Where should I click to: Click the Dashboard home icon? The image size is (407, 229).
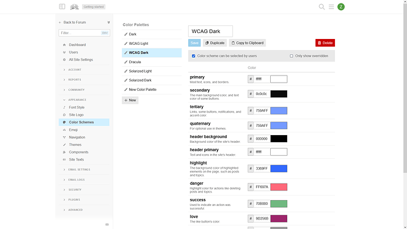[64, 45]
